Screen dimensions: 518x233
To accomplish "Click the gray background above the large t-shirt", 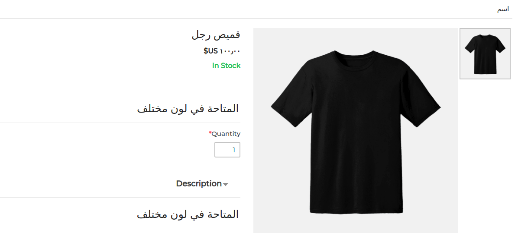I will click(x=356, y=38).
